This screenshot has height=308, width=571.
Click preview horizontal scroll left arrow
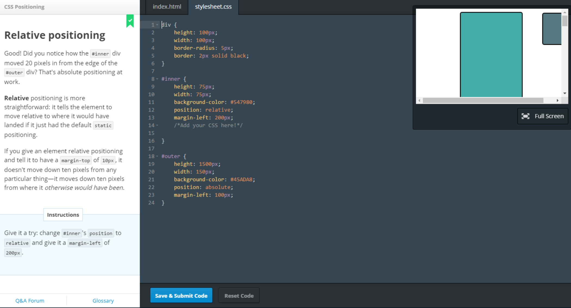(x=419, y=100)
